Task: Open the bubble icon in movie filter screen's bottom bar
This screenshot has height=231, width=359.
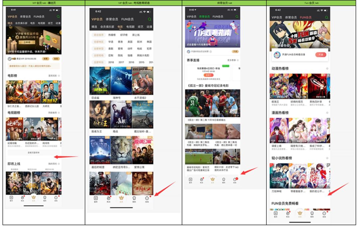Action: (147, 199)
